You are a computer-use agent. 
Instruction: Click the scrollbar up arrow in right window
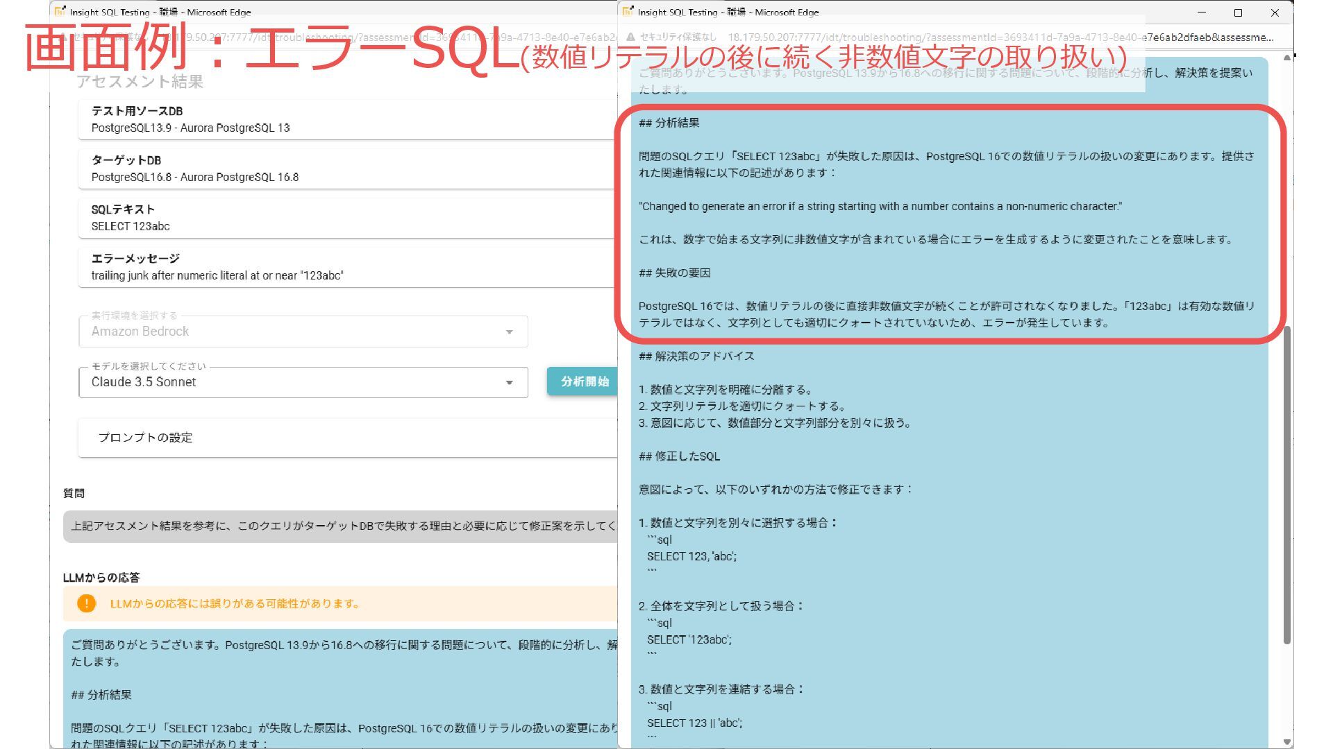(x=1286, y=58)
